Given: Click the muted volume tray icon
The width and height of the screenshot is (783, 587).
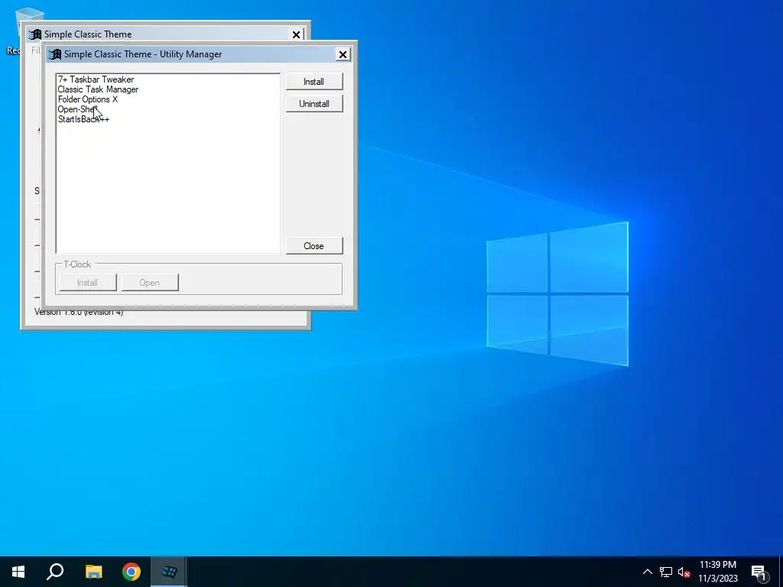Looking at the screenshot, I should 684,572.
